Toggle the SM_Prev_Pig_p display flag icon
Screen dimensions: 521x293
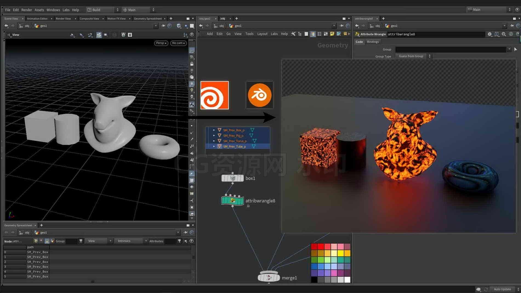(251, 135)
